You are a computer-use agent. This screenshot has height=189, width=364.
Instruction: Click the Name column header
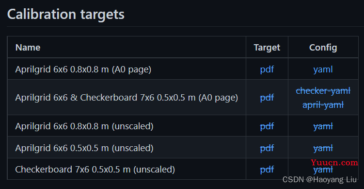pyautogui.click(x=28, y=48)
